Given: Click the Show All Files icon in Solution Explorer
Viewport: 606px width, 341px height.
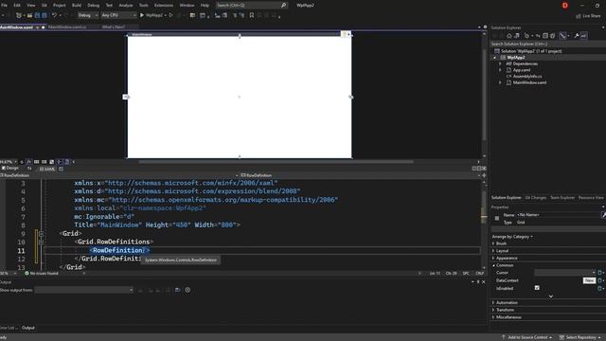Looking at the screenshot, I should tap(552, 36).
